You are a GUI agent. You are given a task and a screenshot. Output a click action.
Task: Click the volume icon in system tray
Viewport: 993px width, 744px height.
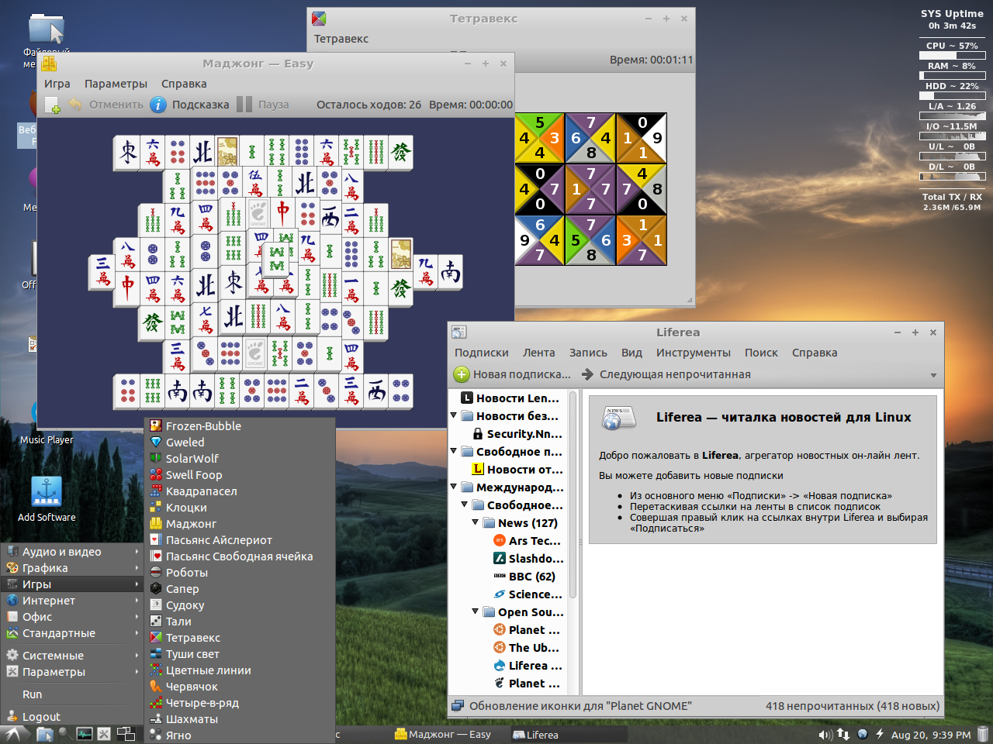tap(825, 735)
